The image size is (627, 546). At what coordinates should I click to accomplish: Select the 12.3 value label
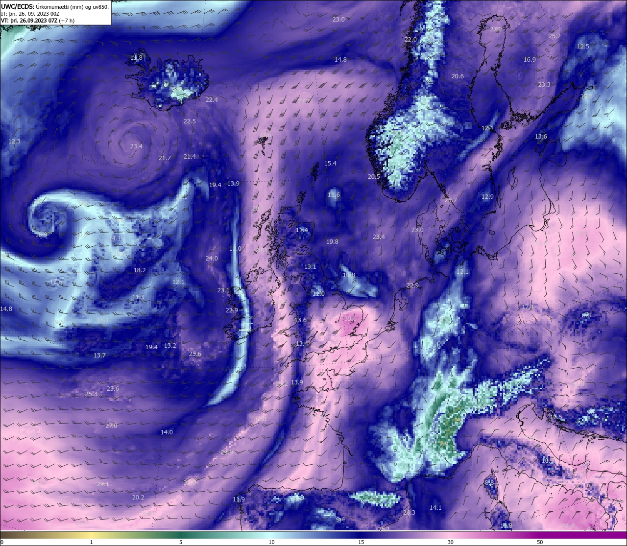coord(14,142)
